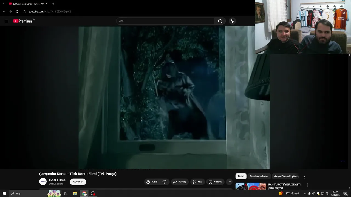Select 'Avşar Film adlı yükleyen' chip
The image size is (351, 197).
click(x=287, y=176)
